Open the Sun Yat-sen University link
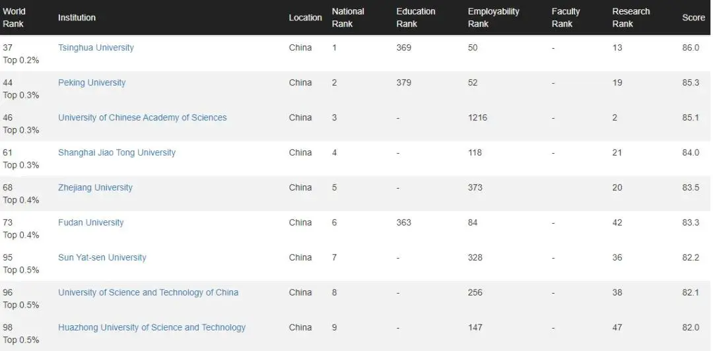Screen dimensions: 713x351 tap(102, 258)
